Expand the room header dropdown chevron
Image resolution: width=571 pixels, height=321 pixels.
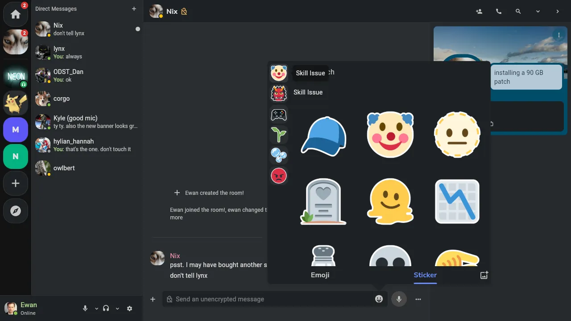[538, 12]
